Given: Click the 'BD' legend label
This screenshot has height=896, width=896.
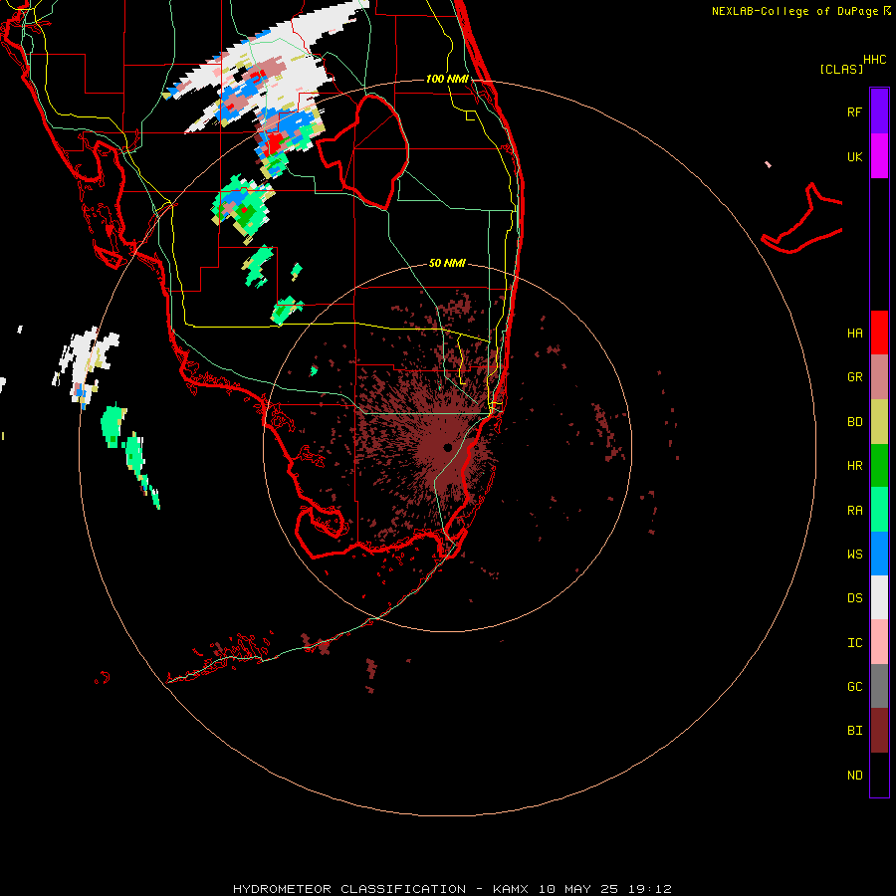Looking at the screenshot, I should 854,422.
